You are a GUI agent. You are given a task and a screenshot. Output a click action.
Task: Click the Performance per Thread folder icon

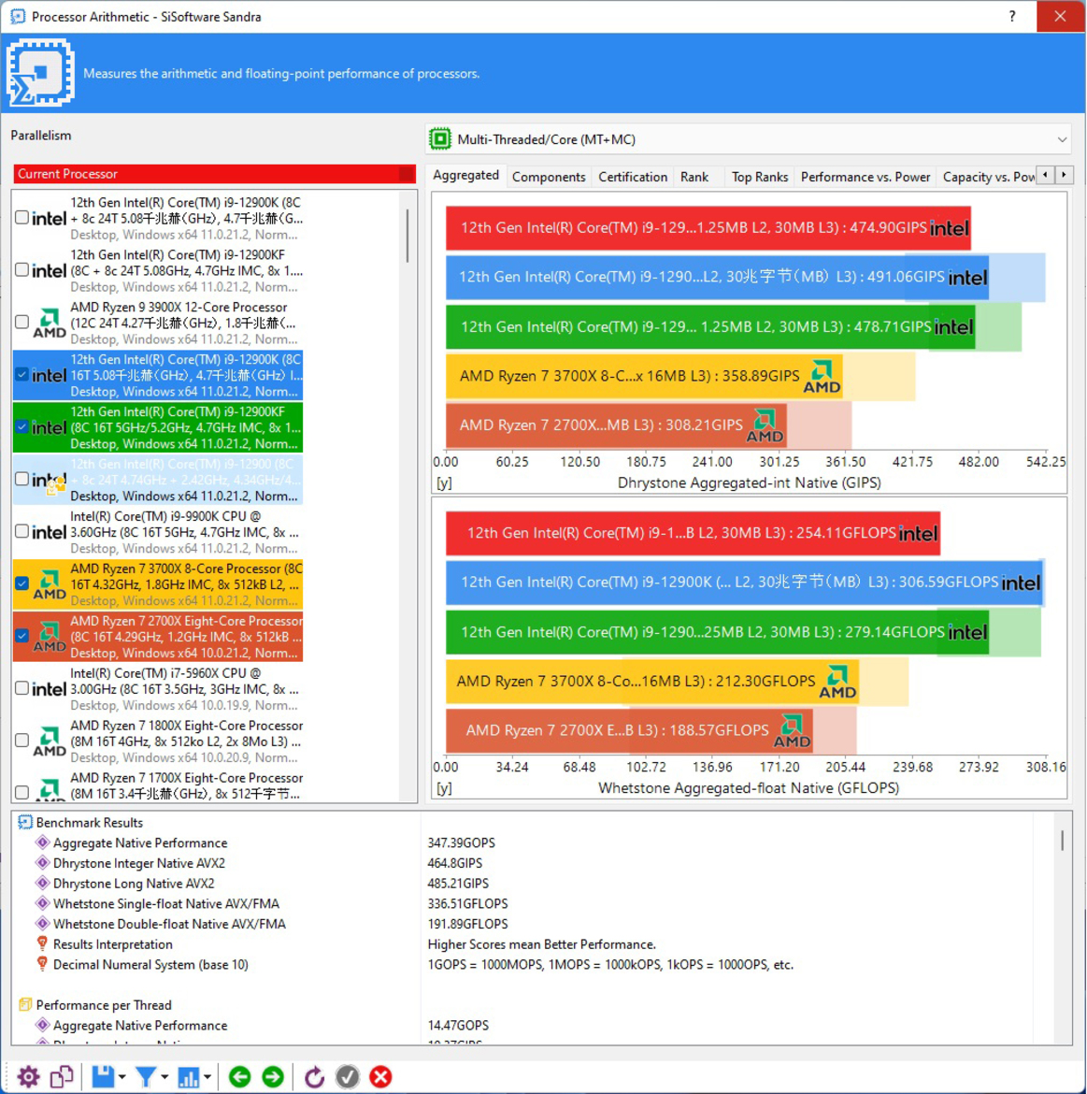pyautogui.click(x=25, y=1004)
